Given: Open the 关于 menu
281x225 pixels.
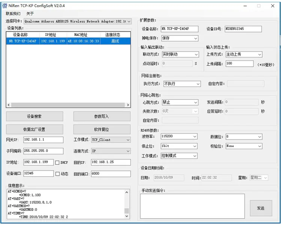Looking at the screenshot, I should tap(30, 13).
